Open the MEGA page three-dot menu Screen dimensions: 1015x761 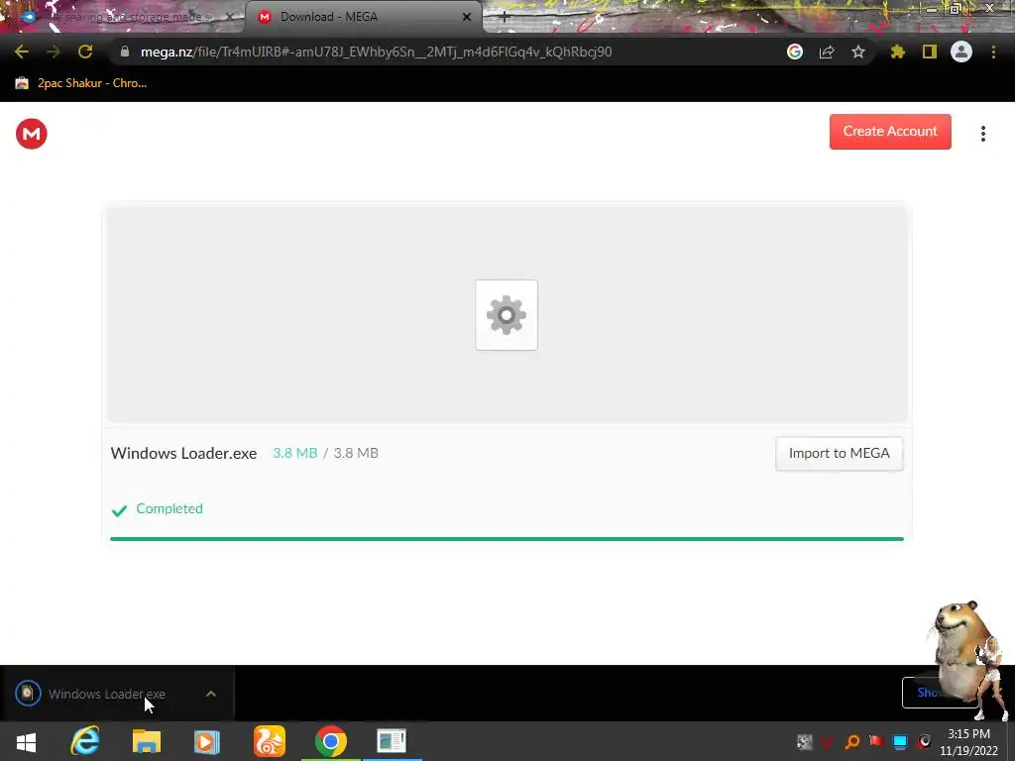pyautogui.click(x=982, y=134)
